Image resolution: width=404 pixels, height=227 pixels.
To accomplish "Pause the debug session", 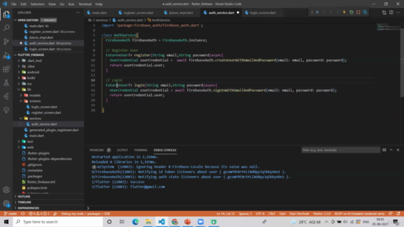I will coord(317,13).
